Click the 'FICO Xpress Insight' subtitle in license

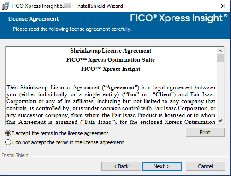tap(111, 69)
